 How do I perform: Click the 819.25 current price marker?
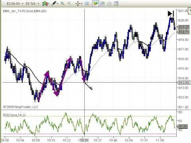point(183,27)
